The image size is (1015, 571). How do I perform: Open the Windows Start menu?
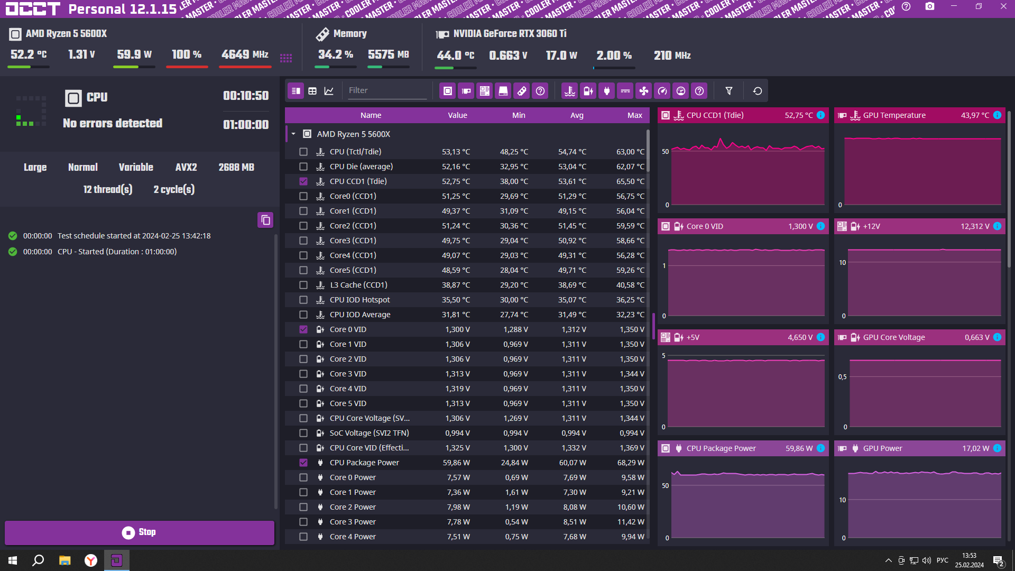click(x=13, y=560)
